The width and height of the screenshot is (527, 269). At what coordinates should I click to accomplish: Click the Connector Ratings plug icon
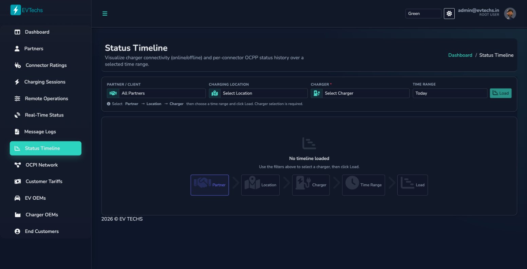click(17, 65)
